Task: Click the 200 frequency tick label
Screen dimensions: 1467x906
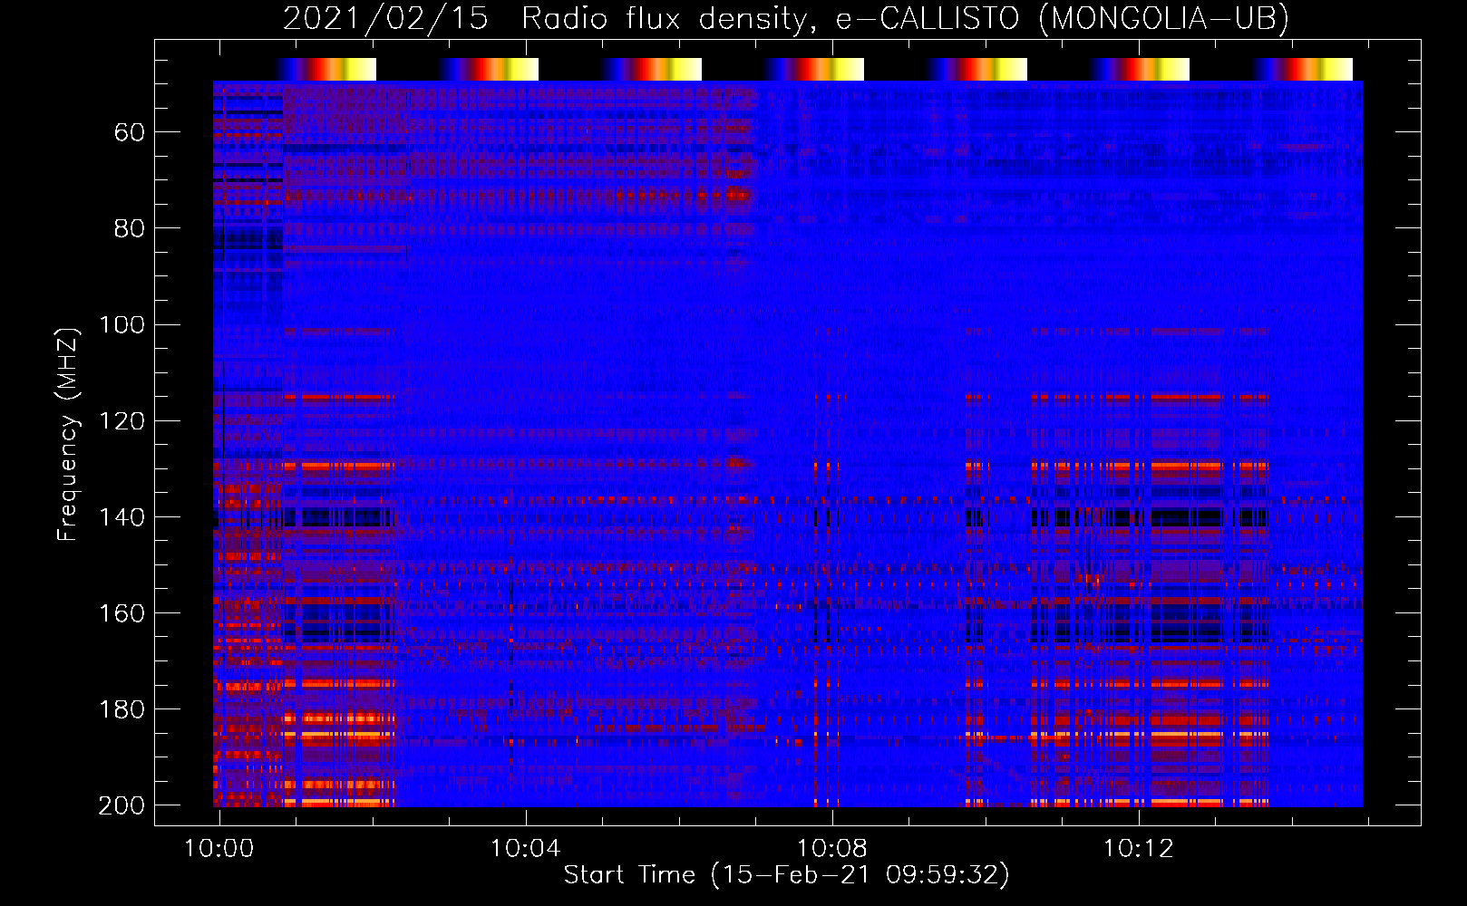Action: point(121,805)
